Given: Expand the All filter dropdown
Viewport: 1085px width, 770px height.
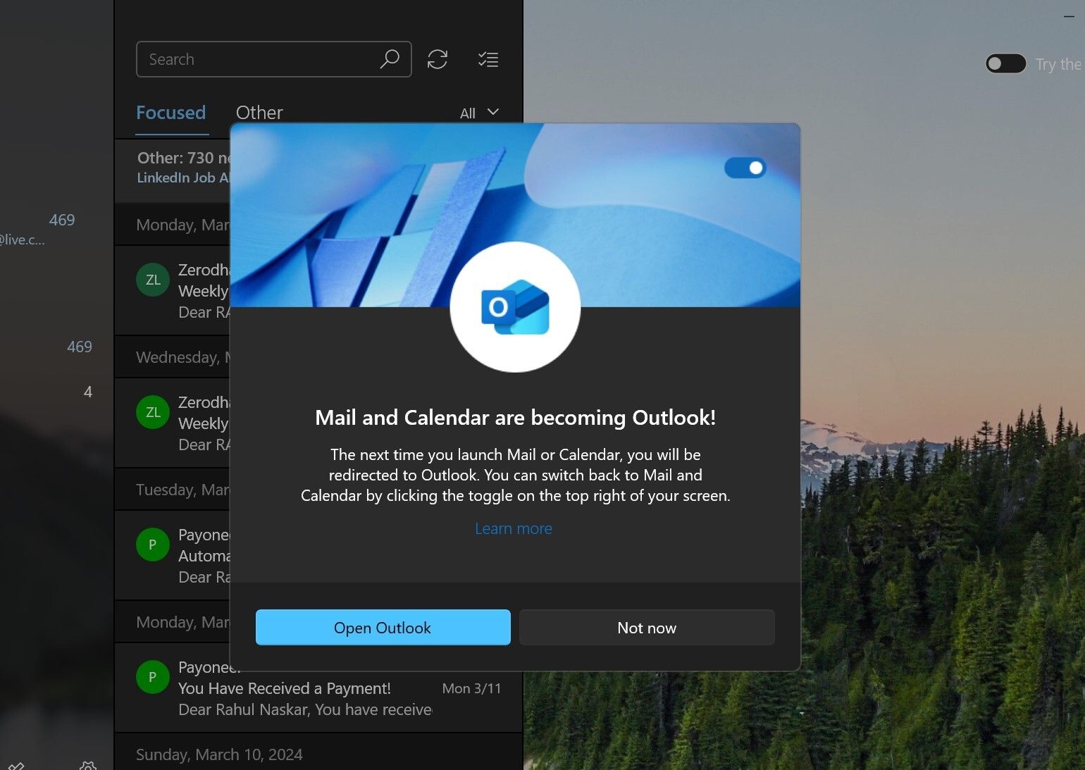Looking at the screenshot, I should 480,113.
